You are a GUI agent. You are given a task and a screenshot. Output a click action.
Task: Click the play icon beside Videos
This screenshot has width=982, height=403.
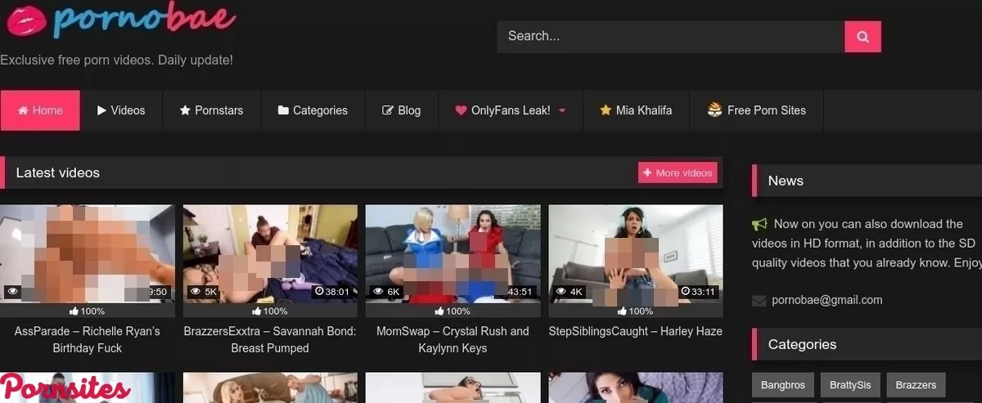click(x=101, y=110)
